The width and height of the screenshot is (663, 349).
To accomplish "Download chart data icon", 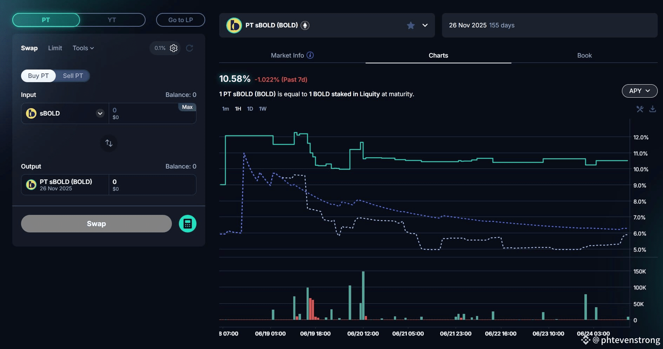I will point(652,109).
